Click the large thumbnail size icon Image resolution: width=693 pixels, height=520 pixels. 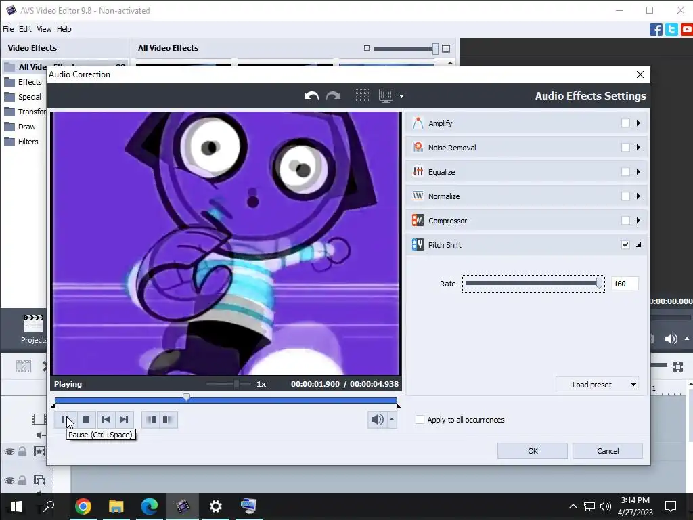pos(446,48)
